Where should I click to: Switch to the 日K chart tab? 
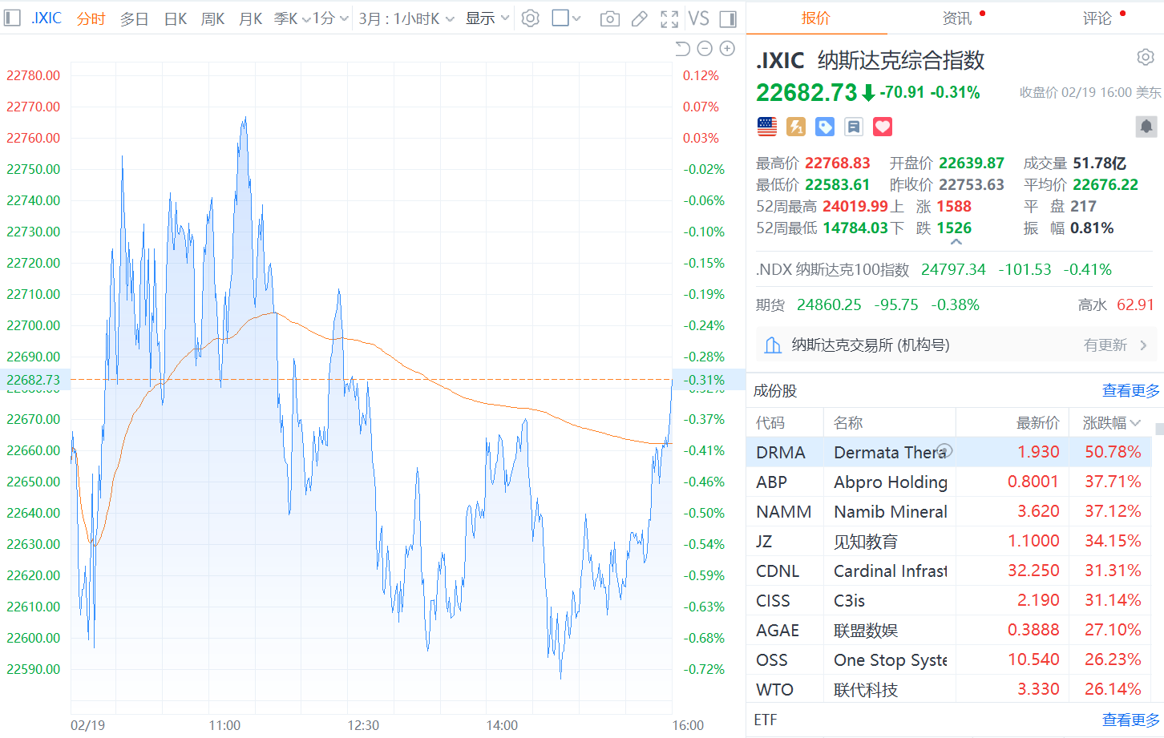coord(175,18)
